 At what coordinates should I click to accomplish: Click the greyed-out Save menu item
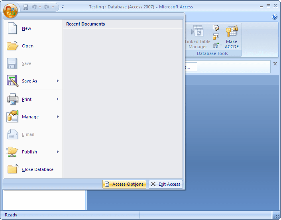point(33,63)
